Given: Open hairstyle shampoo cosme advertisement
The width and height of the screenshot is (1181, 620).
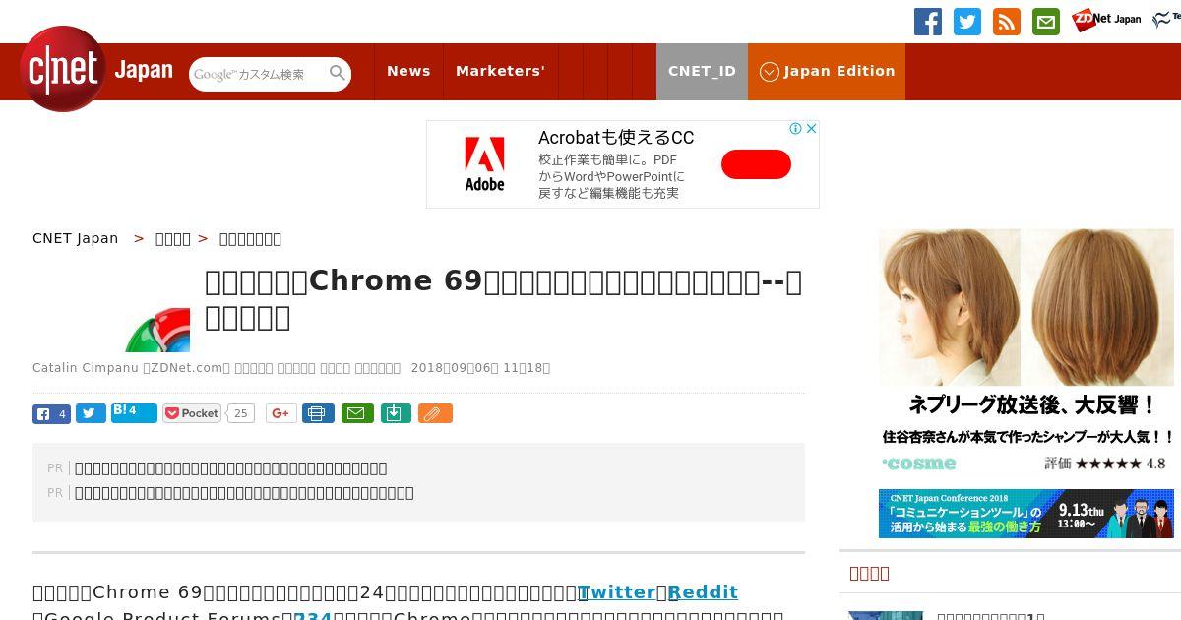Looking at the screenshot, I should click(x=1026, y=352).
